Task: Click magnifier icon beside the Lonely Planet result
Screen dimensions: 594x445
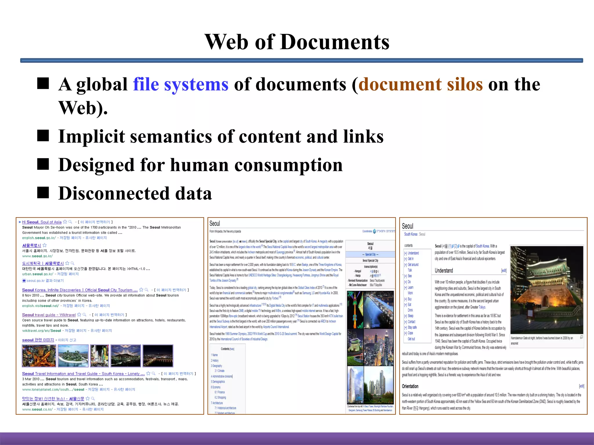Action: (154, 373)
